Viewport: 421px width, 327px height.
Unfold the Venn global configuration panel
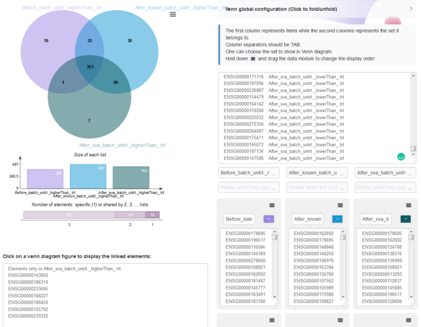coord(411,9)
